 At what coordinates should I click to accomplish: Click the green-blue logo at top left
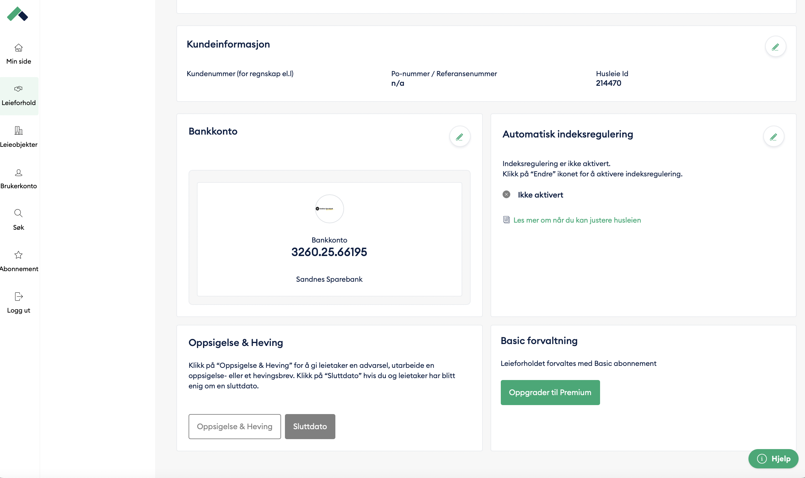point(17,14)
